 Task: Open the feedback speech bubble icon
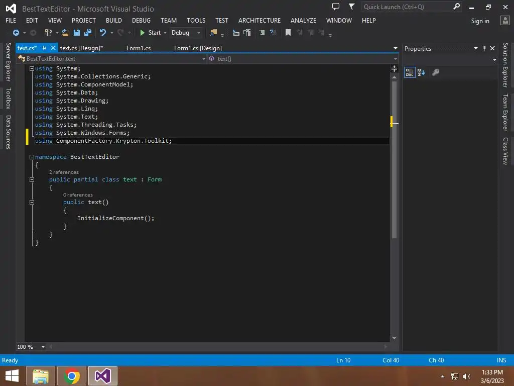[x=336, y=7]
